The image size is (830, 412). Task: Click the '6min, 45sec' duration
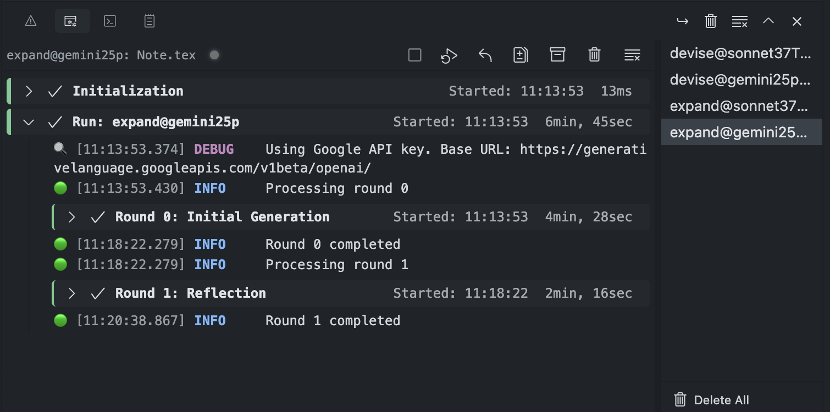[x=589, y=122]
